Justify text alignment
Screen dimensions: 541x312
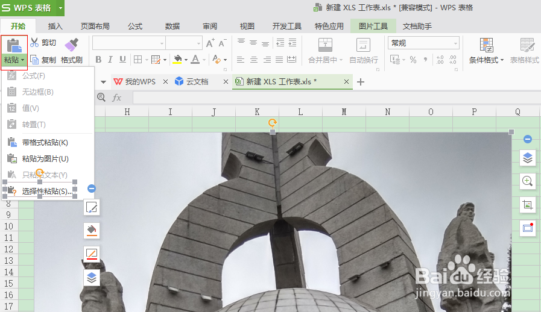click(x=279, y=60)
